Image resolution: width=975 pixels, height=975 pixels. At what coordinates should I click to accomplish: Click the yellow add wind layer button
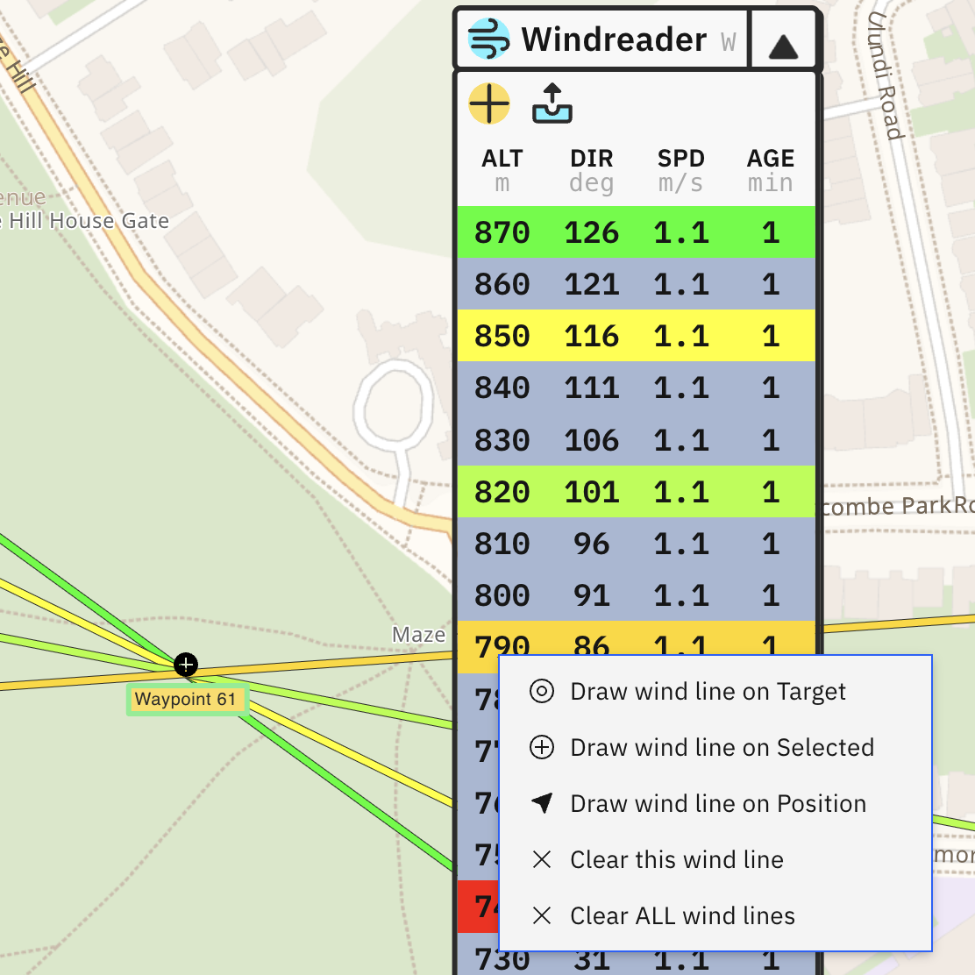489,103
